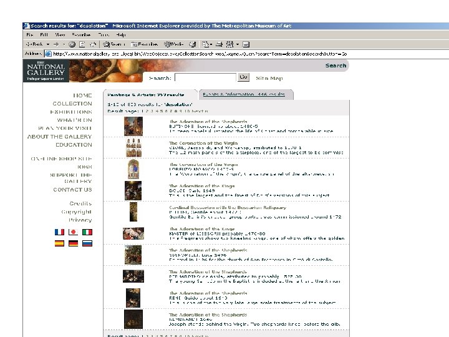
Task: Open the Favorites menu
Action: pos(81,35)
